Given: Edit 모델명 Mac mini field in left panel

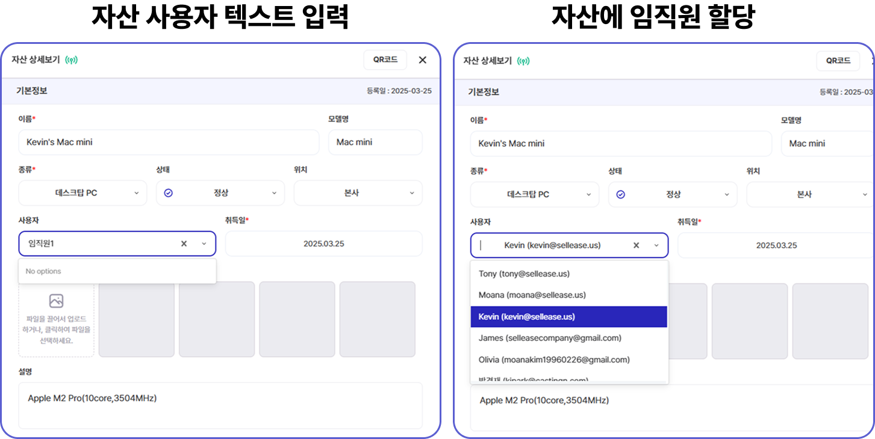Looking at the screenshot, I should tap(375, 143).
